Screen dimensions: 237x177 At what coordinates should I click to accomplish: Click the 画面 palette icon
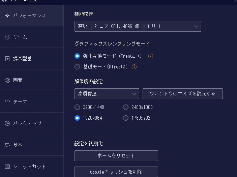[x=7, y=80]
